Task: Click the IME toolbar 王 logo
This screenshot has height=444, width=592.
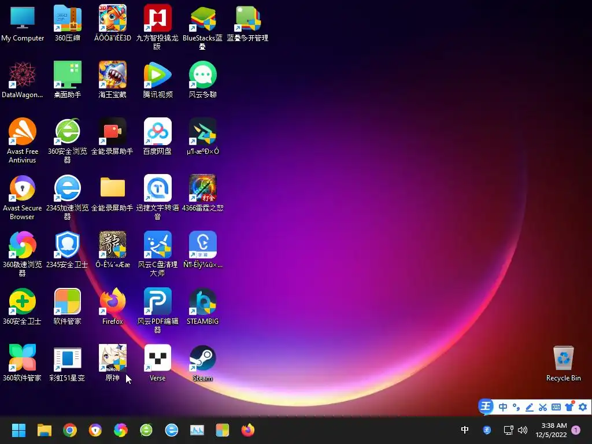Action: pos(486,406)
